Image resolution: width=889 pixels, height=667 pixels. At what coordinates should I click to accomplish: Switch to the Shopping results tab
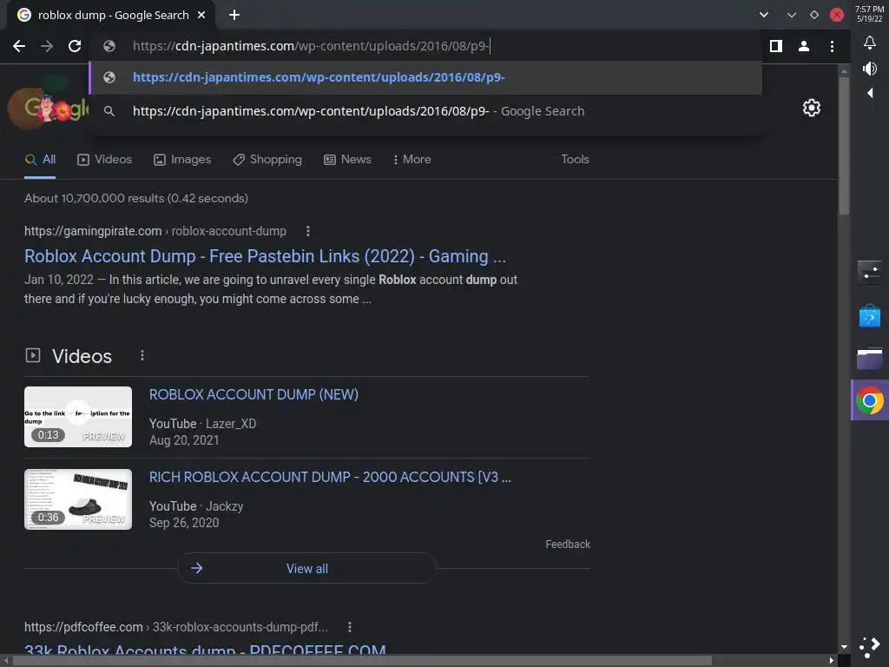[267, 160]
